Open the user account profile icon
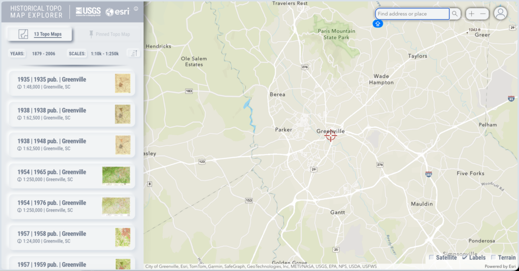The height and width of the screenshot is (271, 519). pyautogui.click(x=500, y=14)
